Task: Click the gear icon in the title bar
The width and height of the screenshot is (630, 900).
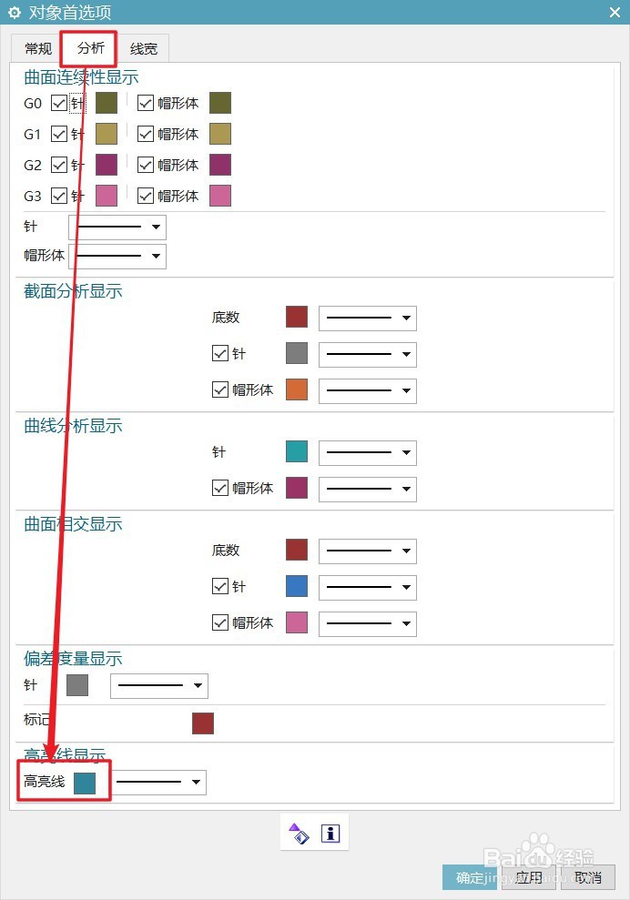Action: pos(14,12)
